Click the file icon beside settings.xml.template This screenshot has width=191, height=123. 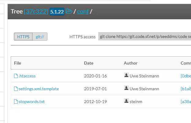(16, 89)
